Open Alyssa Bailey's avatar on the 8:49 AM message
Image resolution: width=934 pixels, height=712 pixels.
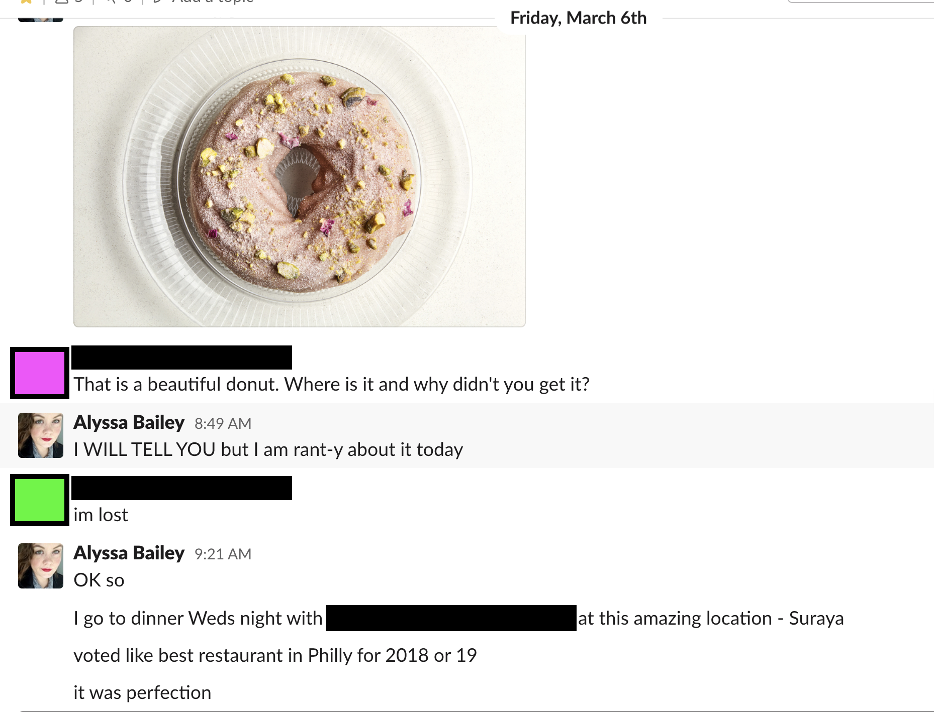(x=41, y=435)
